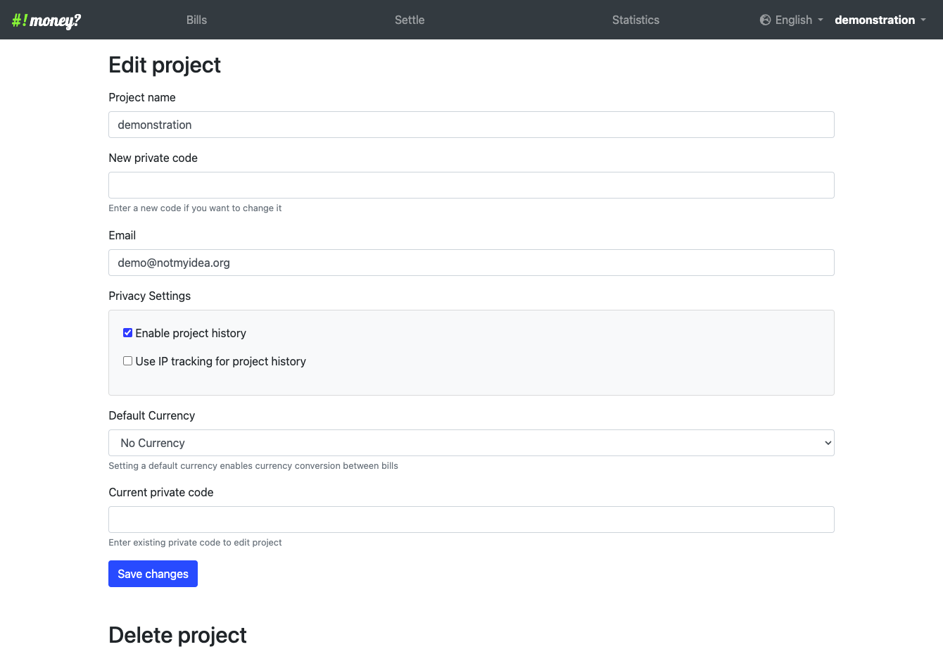Viewport: 943px width, 654px height.
Task: Expand the demonstration project menu
Action: (880, 20)
